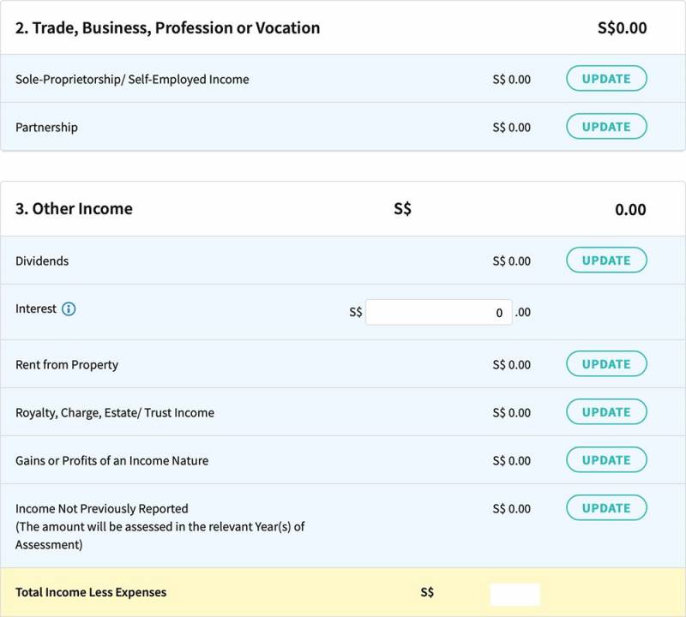Select the Trade, Business, Profession heading
This screenshot has width=686, height=617.
[168, 28]
